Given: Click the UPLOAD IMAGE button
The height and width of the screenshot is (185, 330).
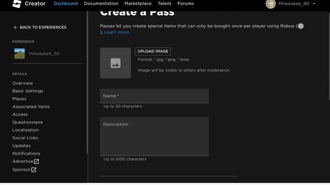Looking at the screenshot, I should pyautogui.click(x=153, y=51).
